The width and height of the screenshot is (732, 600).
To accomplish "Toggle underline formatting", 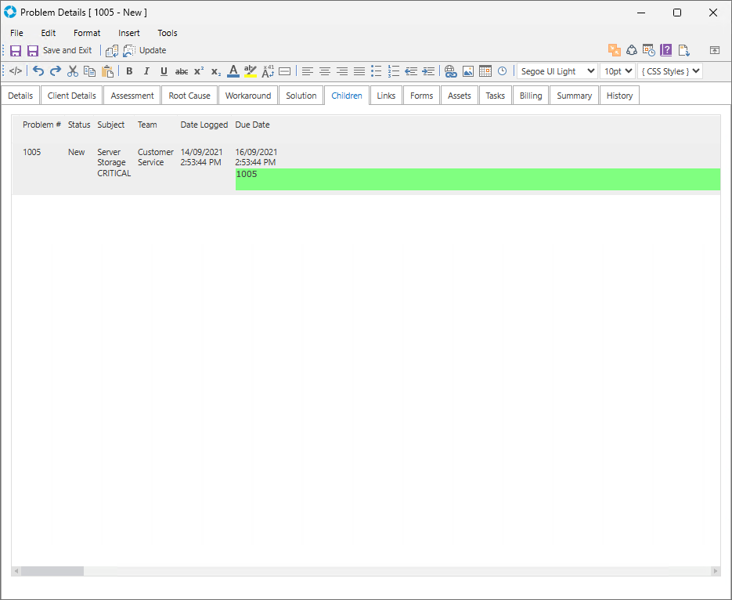I will pyautogui.click(x=164, y=71).
